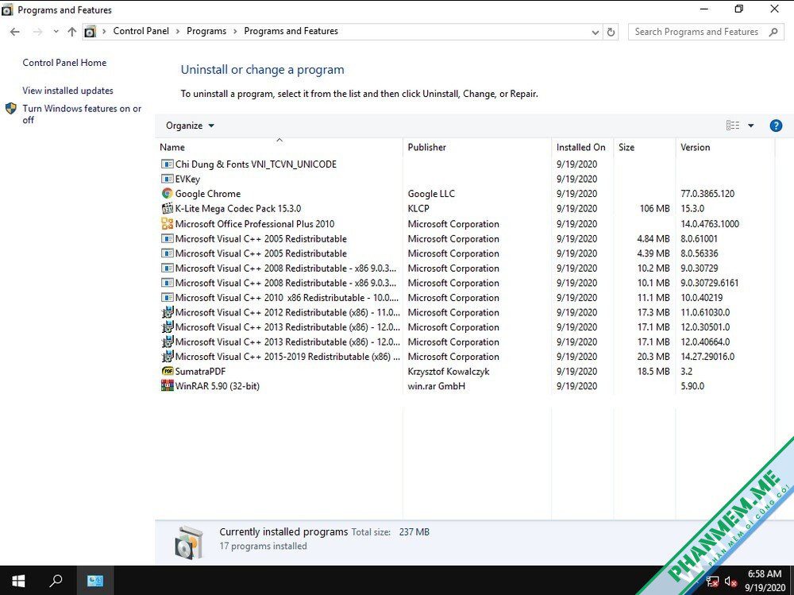Click the Control Panel breadcrumb

click(x=141, y=31)
